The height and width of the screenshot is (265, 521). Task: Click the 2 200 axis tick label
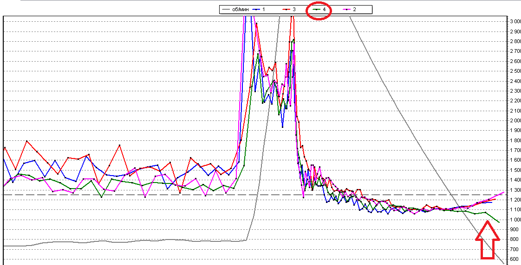point(515,101)
